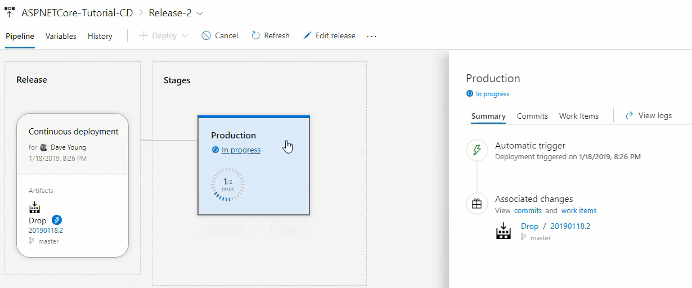Click the Automatic trigger heading

530,145
